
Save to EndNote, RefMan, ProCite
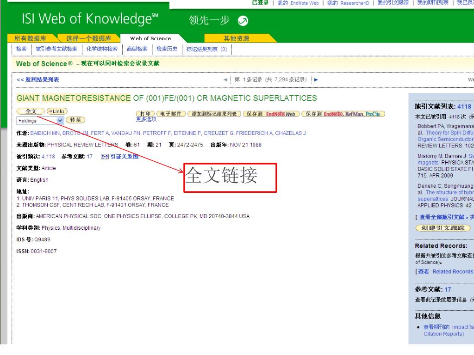coord(343,114)
